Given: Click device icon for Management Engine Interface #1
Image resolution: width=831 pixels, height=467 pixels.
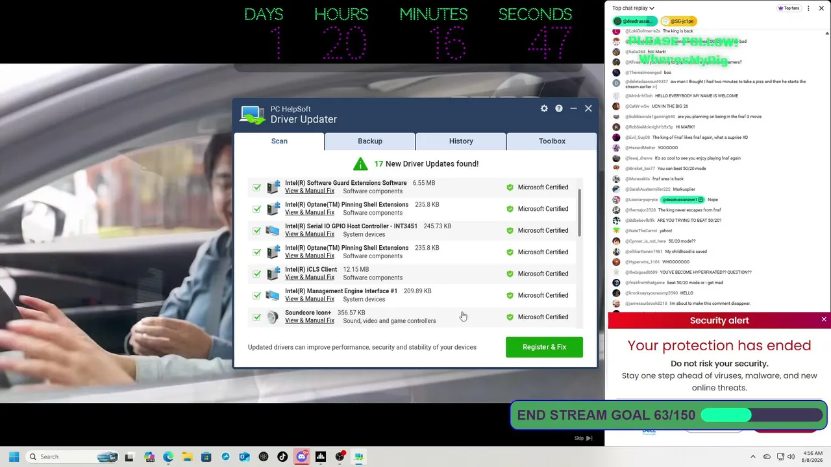Looking at the screenshot, I should [x=273, y=295].
